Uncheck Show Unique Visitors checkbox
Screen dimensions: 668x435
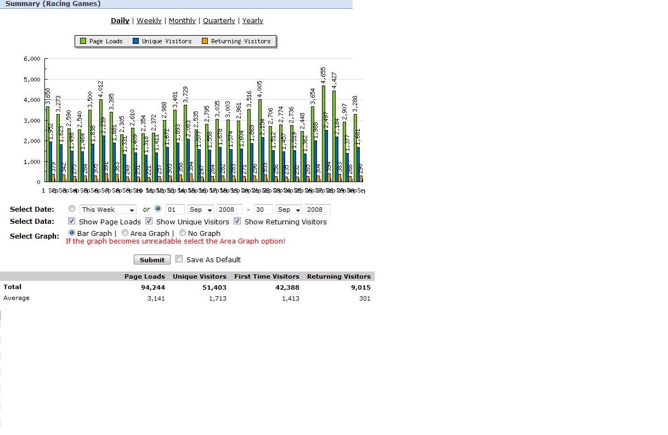click(x=149, y=221)
